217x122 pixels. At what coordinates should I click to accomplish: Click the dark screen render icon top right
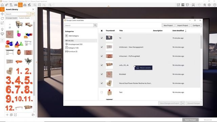click(x=183, y=5)
